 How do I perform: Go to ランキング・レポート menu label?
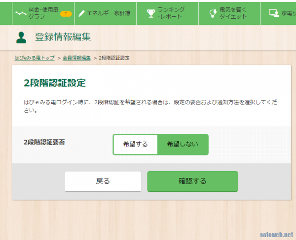pyautogui.click(x=171, y=13)
